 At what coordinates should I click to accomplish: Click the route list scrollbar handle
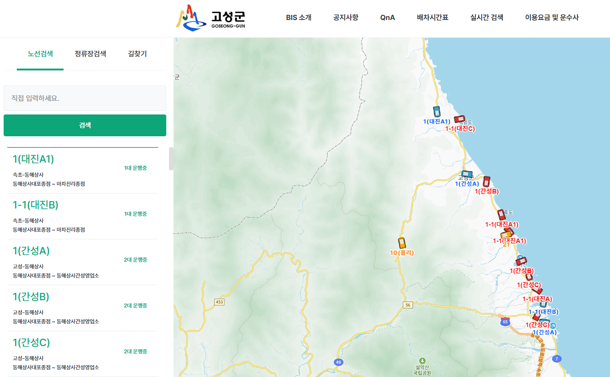point(171,159)
